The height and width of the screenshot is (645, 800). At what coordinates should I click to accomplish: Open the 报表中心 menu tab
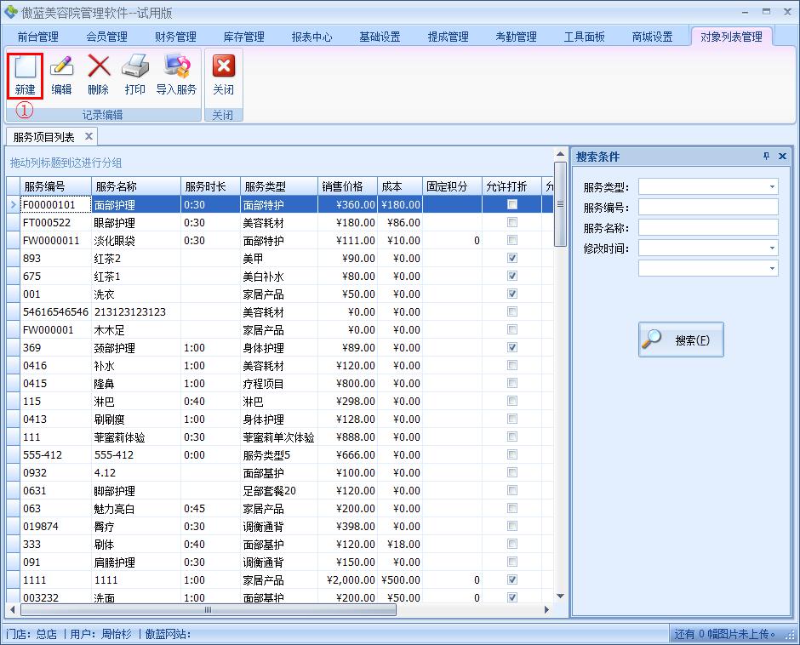[312, 37]
